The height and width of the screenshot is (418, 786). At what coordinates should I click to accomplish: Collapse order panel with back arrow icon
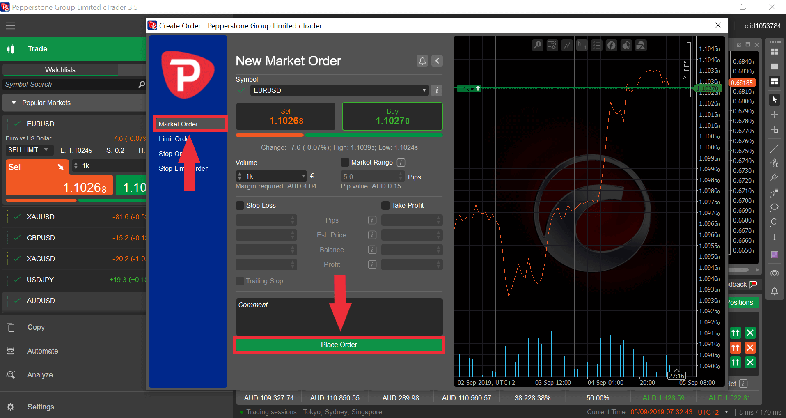(x=437, y=61)
